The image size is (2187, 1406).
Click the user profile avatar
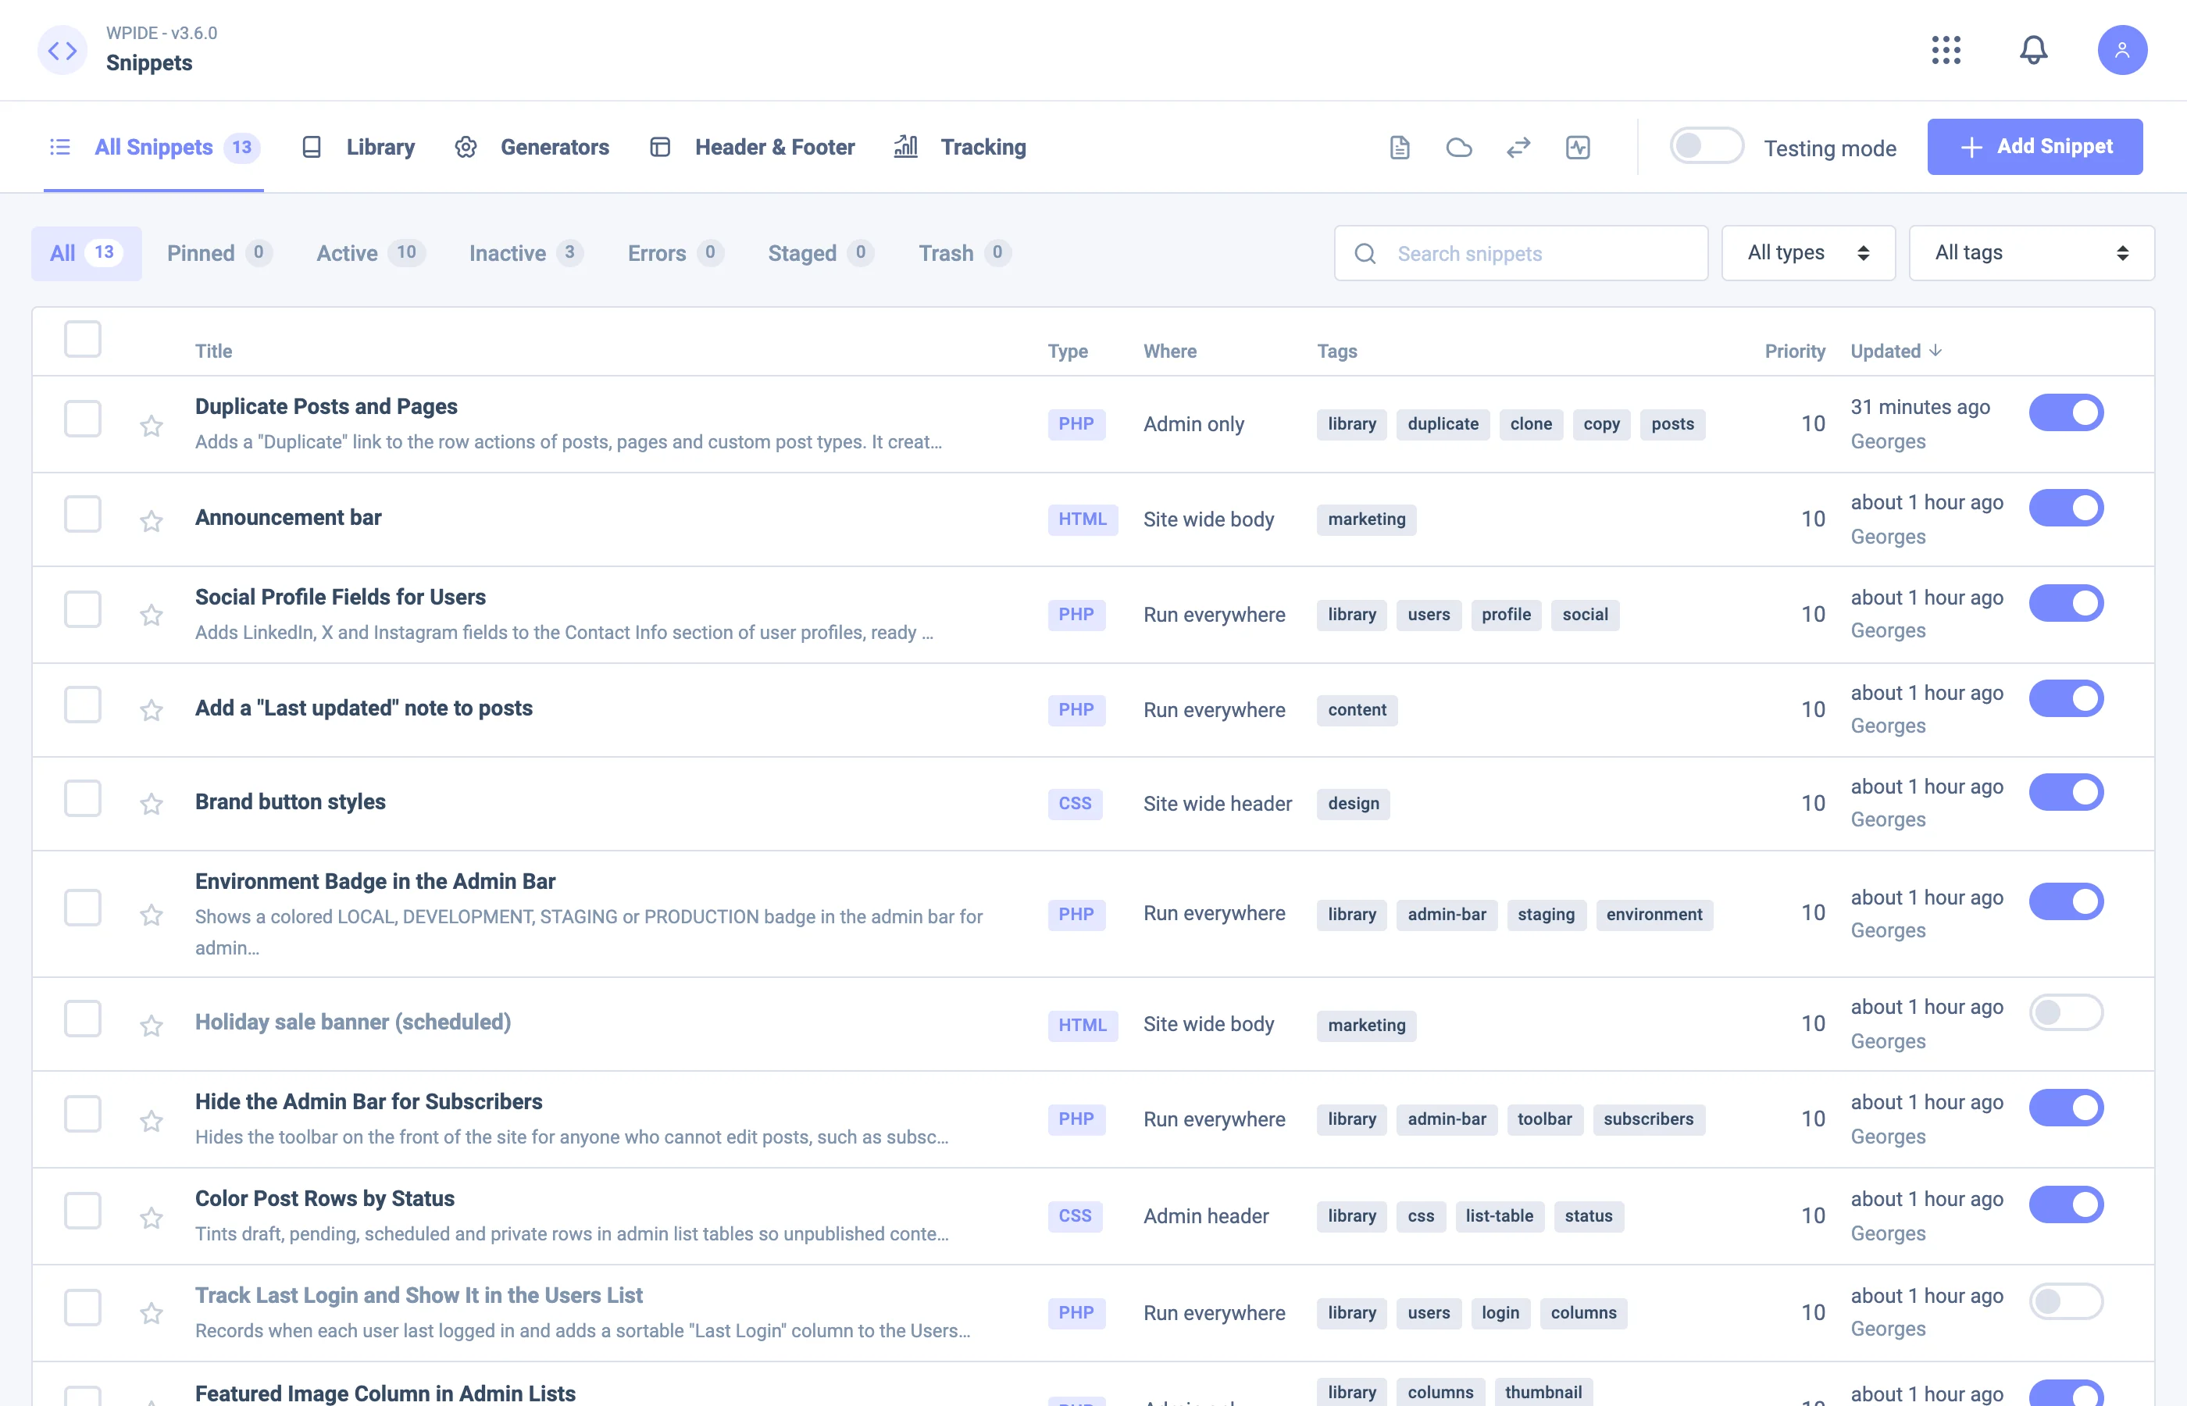[2122, 50]
